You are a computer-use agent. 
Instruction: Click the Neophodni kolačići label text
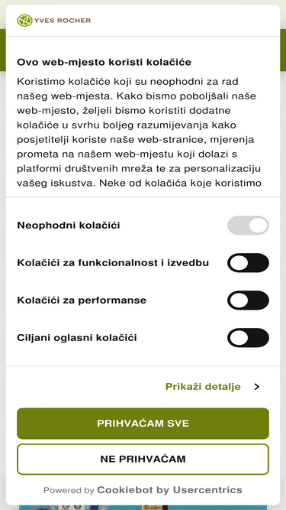click(x=69, y=225)
